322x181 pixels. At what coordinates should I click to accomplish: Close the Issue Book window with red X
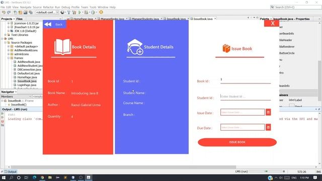click(272, 23)
